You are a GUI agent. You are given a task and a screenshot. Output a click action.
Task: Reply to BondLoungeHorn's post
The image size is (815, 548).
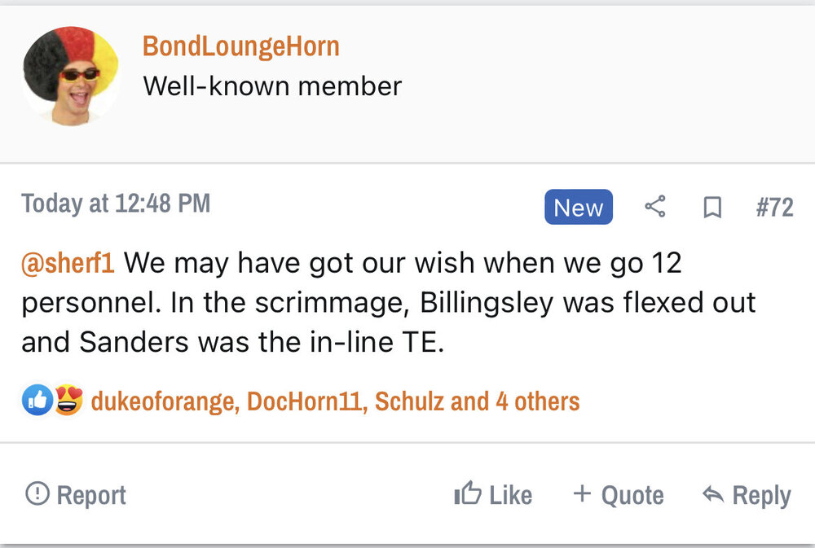click(747, 495)
